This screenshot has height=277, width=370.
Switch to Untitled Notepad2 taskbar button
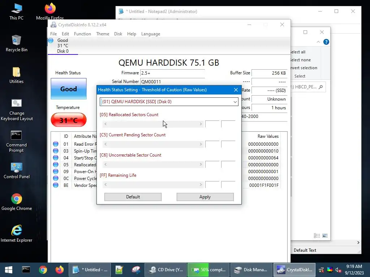[x=90, y=270]
